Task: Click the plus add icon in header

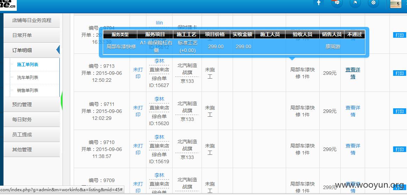Action: pos(319,2)
